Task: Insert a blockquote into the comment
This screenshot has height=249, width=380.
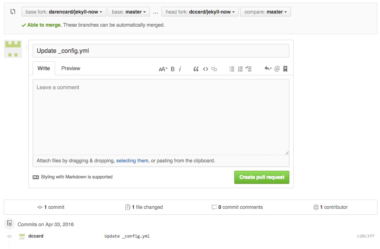Action: click(x=196, y=68)
